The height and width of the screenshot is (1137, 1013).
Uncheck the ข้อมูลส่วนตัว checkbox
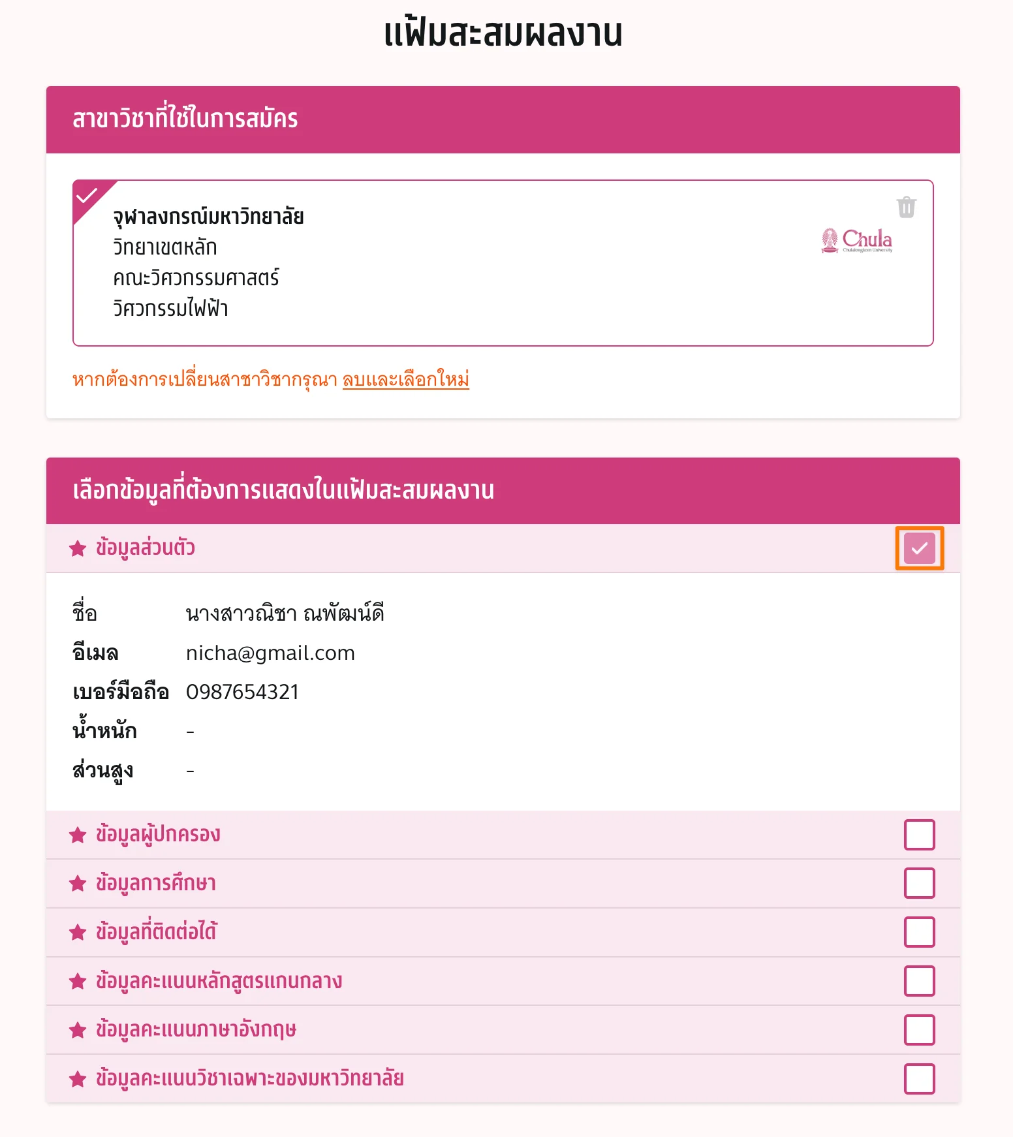point(919,548)
